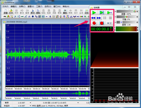
Task: Open the 帮助(H) menu
Action: click(66, 6)
